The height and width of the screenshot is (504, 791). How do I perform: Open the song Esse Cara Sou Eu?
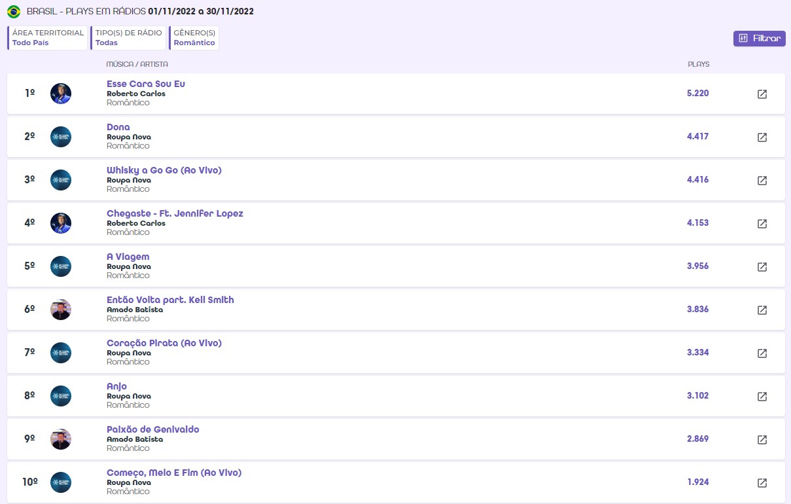[146, 84]
